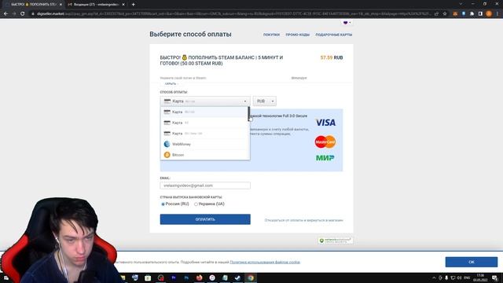503x283 pixels.
Task: Open the Подарочные карты link
Action: (333, 35)
